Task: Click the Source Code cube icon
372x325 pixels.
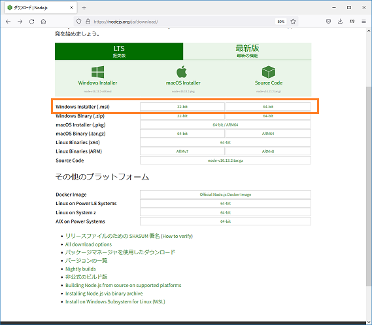Action: click(x=269, y=72)
